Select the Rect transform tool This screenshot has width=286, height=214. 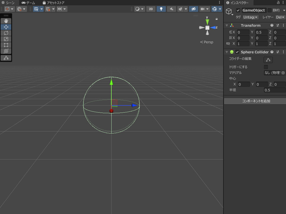(x=6, y=45)
